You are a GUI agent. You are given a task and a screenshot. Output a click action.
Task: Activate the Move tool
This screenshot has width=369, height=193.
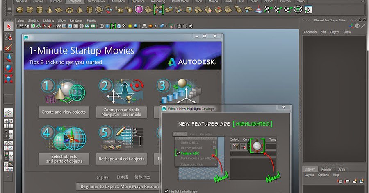(9, 58)
